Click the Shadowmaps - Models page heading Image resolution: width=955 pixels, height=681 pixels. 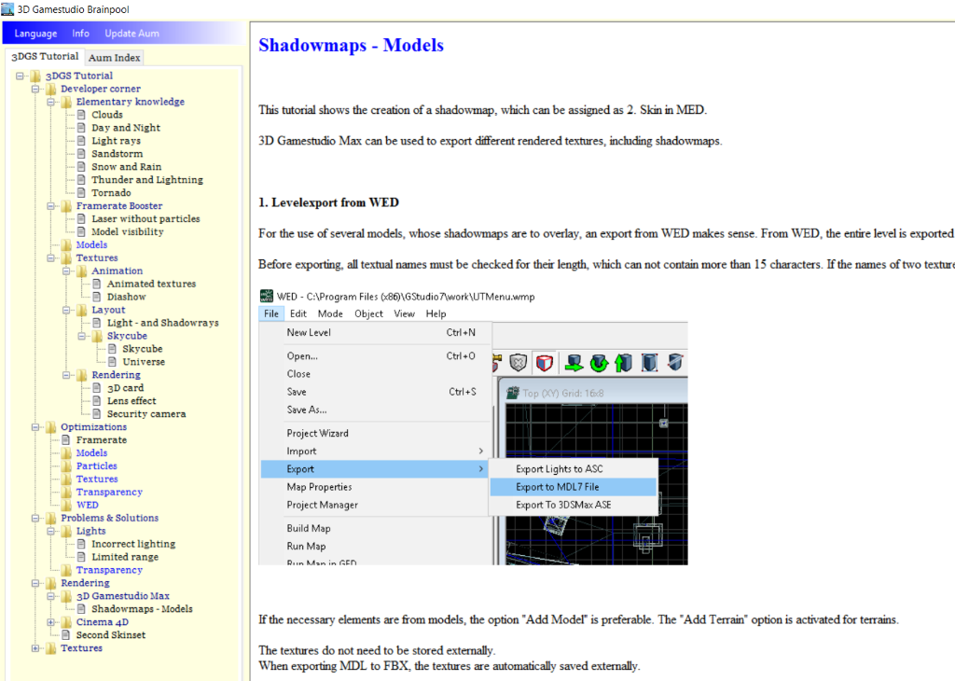pyautogui.click(x=351, y=45)
